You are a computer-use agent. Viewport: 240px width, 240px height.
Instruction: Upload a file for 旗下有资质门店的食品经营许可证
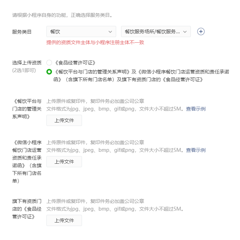(64, 220)
